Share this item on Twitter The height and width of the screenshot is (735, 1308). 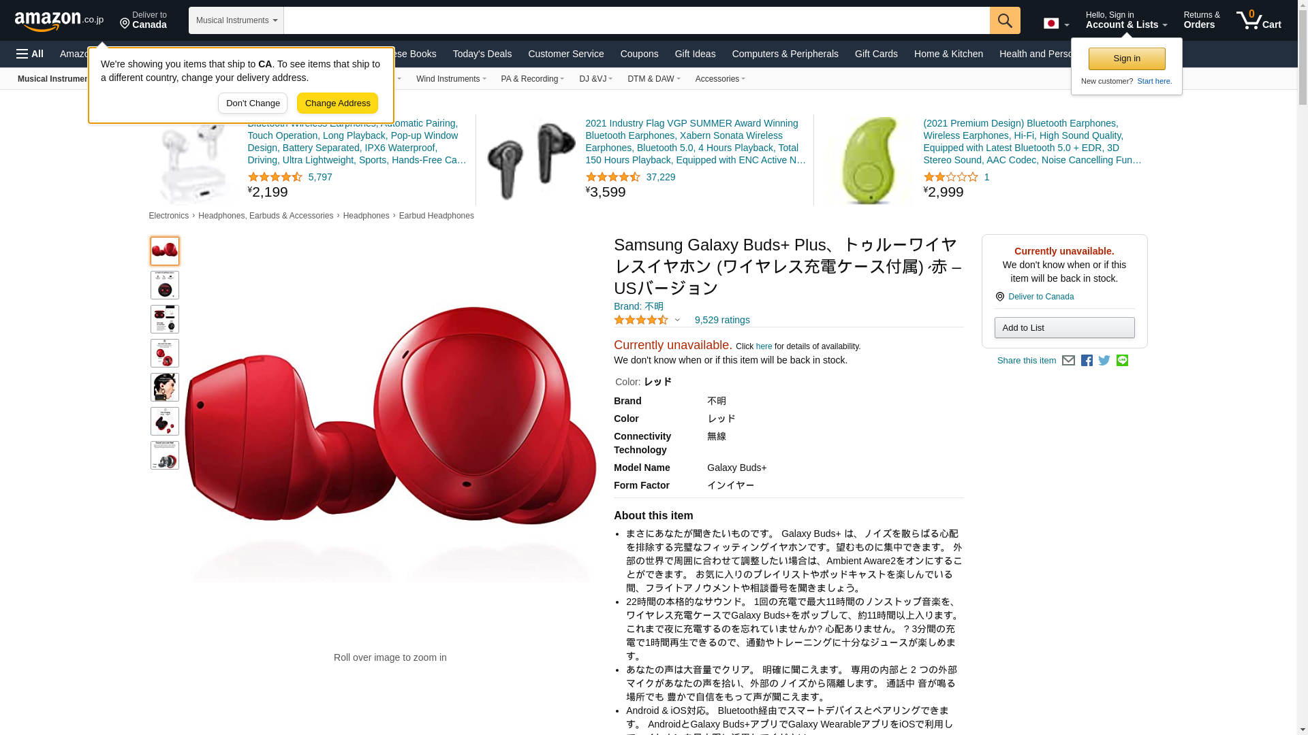point(1104,361)
